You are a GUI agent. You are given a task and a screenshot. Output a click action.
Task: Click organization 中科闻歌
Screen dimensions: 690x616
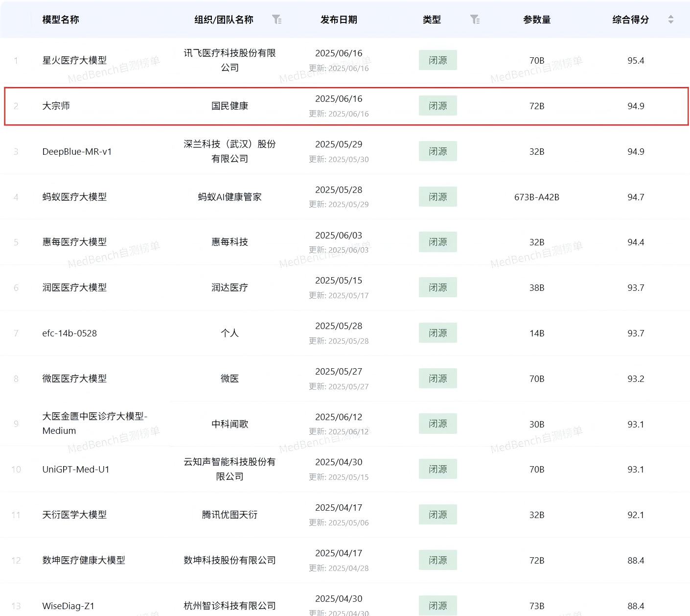[230, 424]
